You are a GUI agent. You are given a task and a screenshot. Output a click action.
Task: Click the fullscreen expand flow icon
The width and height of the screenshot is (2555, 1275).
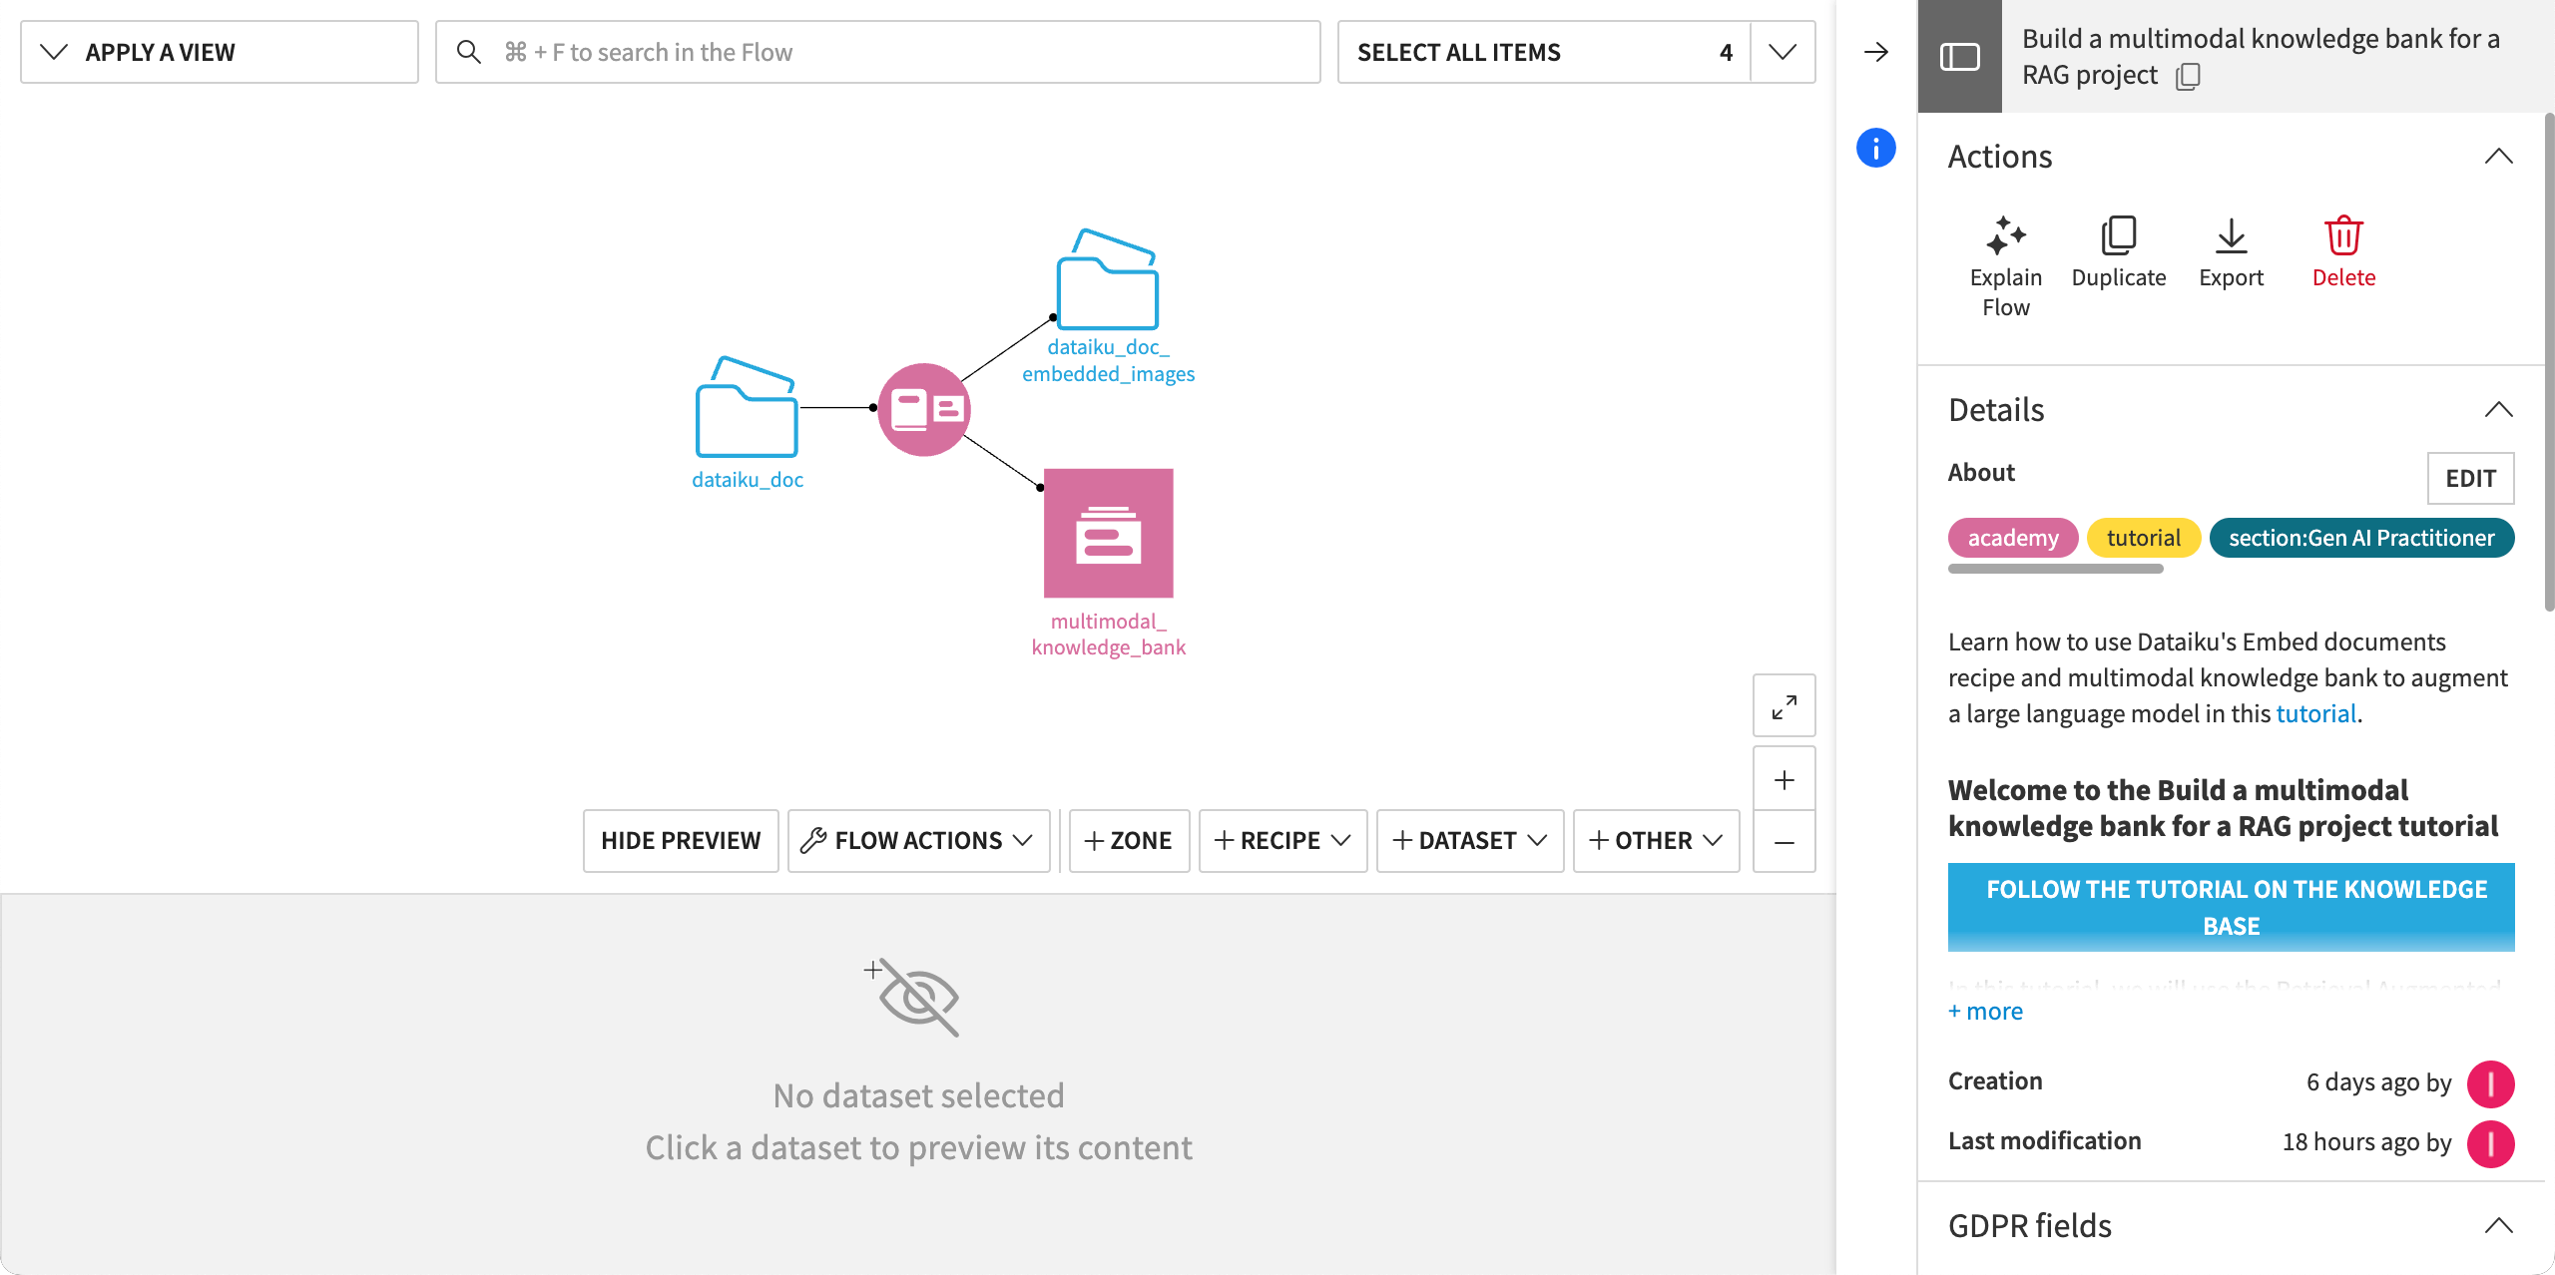pos(1785,706)
